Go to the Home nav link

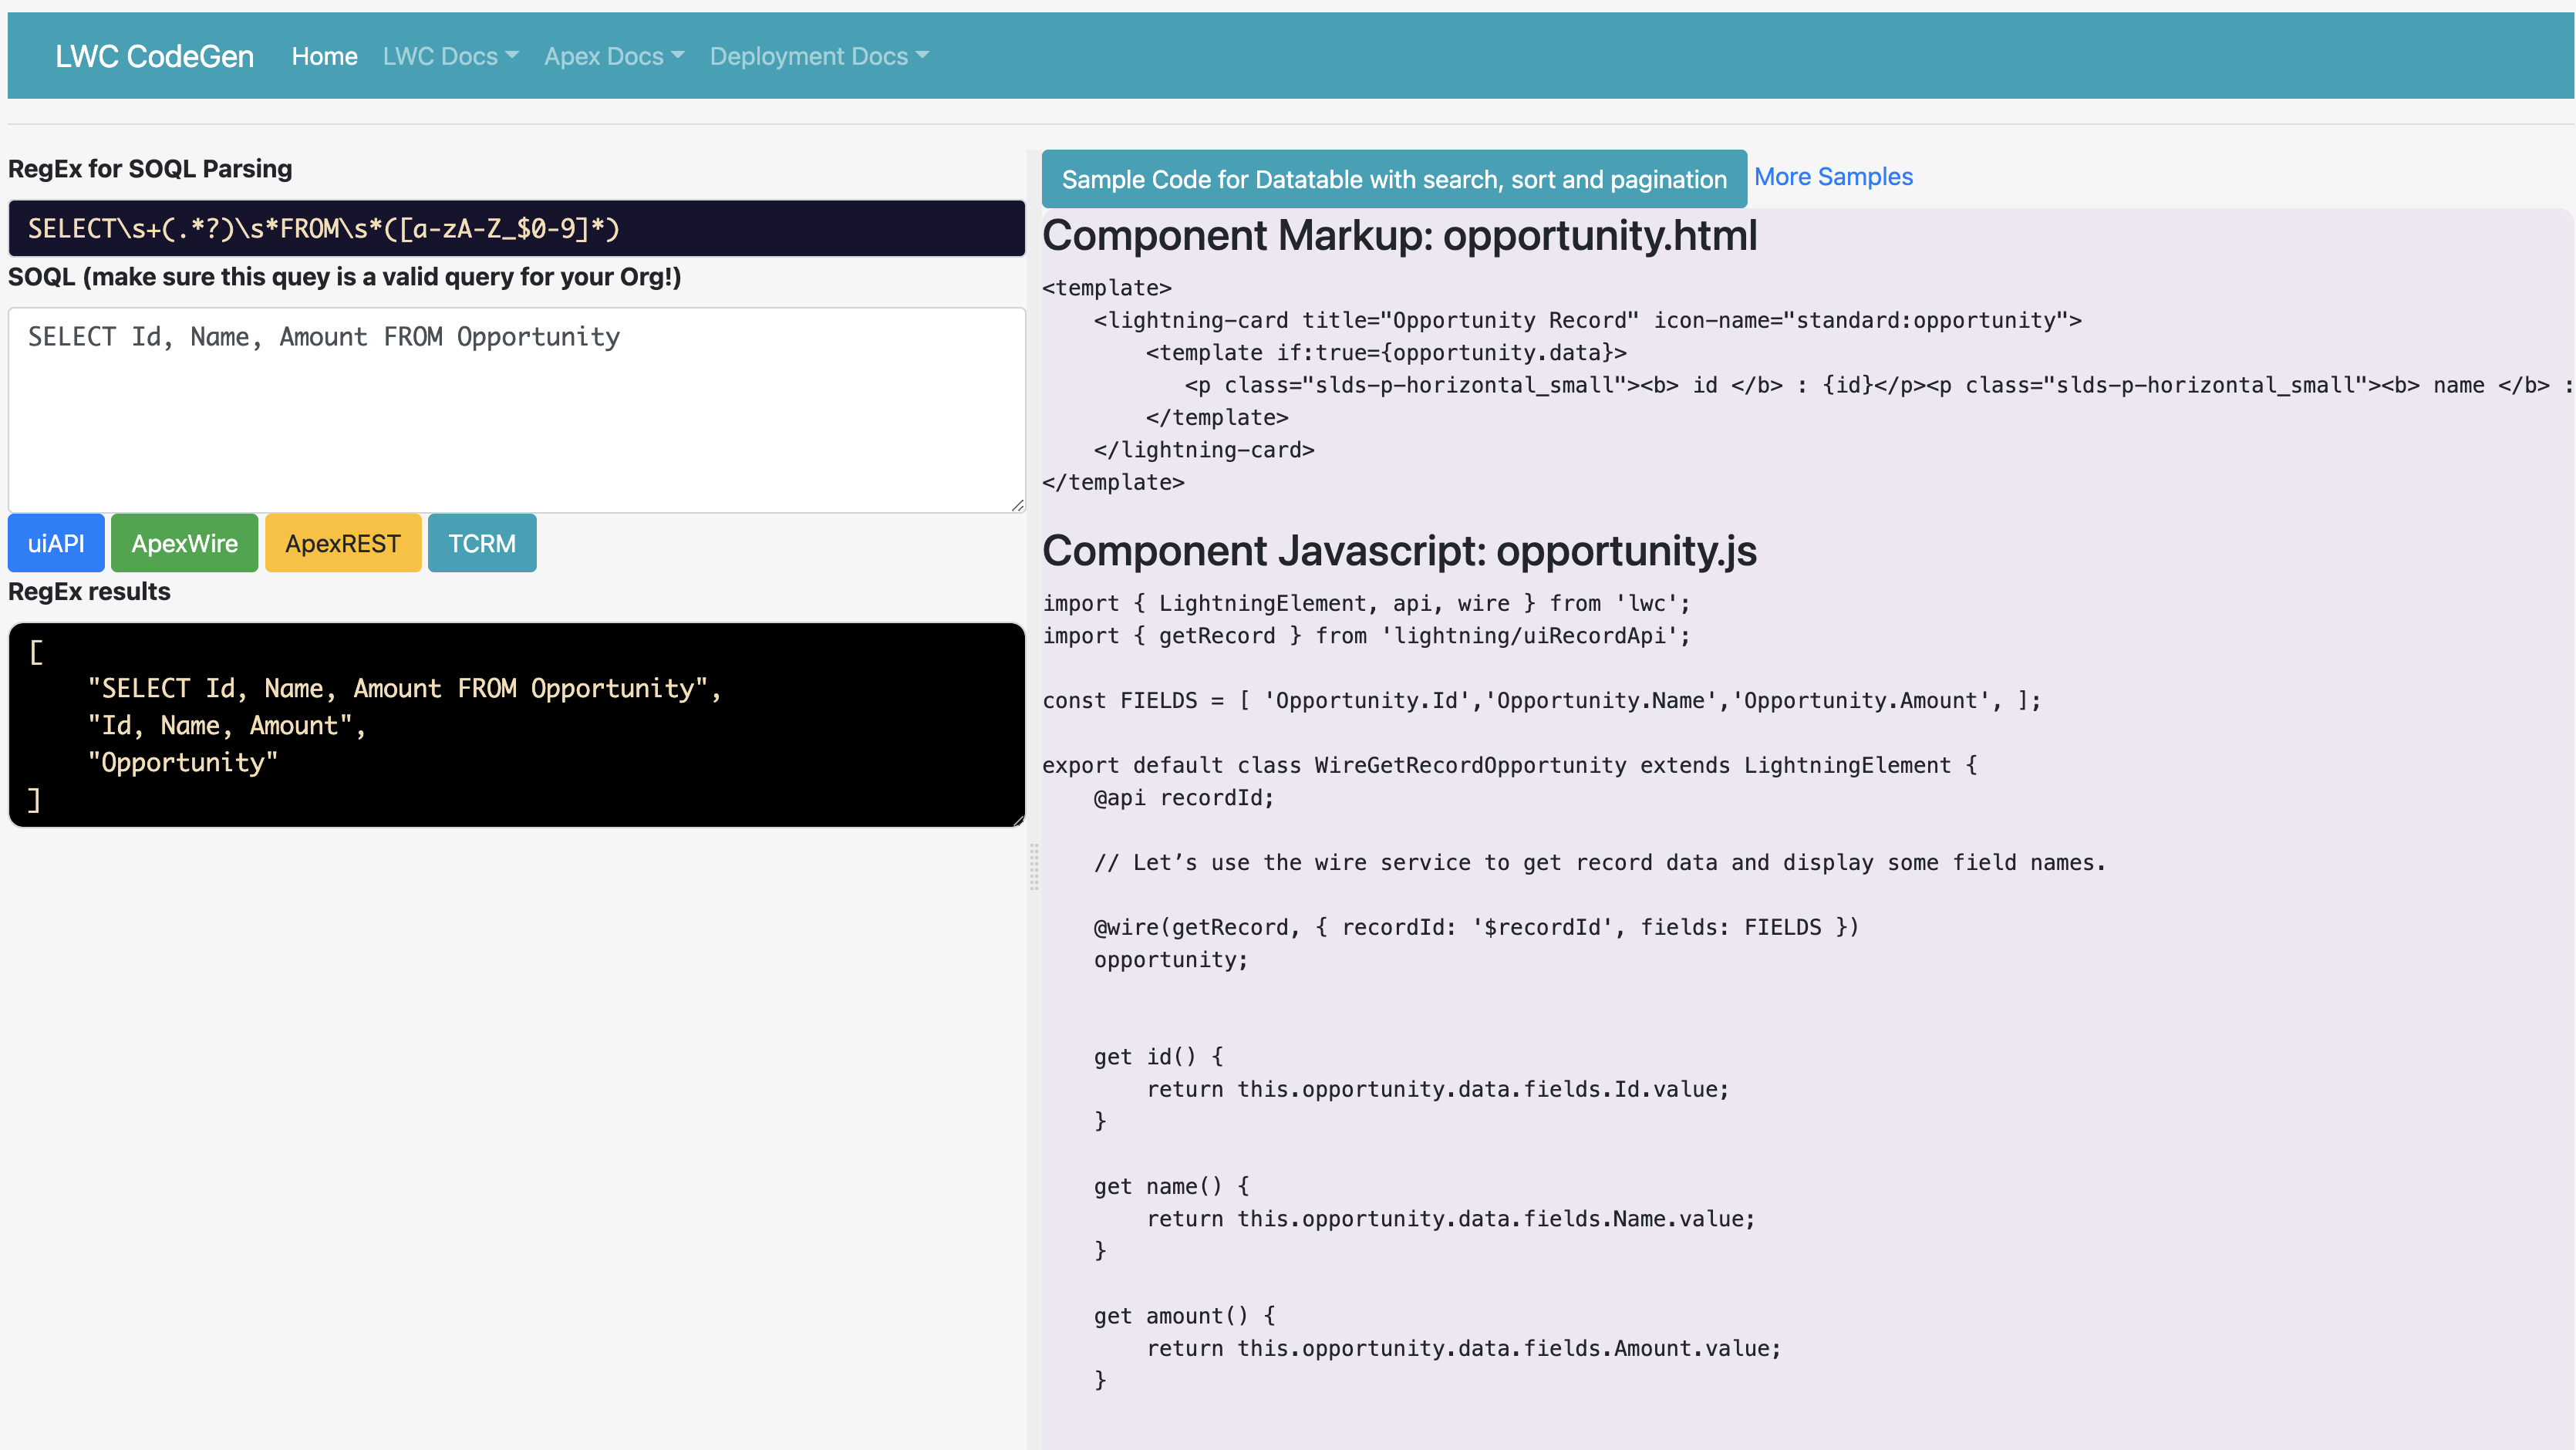(324, 56)
